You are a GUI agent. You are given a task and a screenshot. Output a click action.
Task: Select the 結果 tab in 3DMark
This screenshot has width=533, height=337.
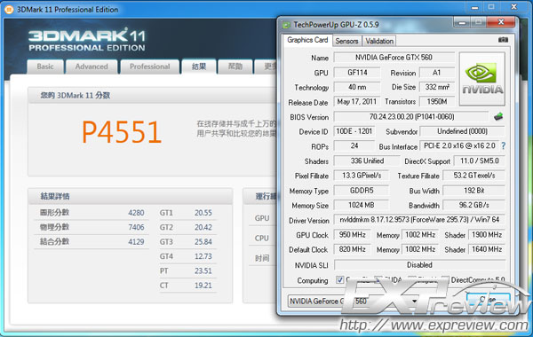click(x=199, y=67)
